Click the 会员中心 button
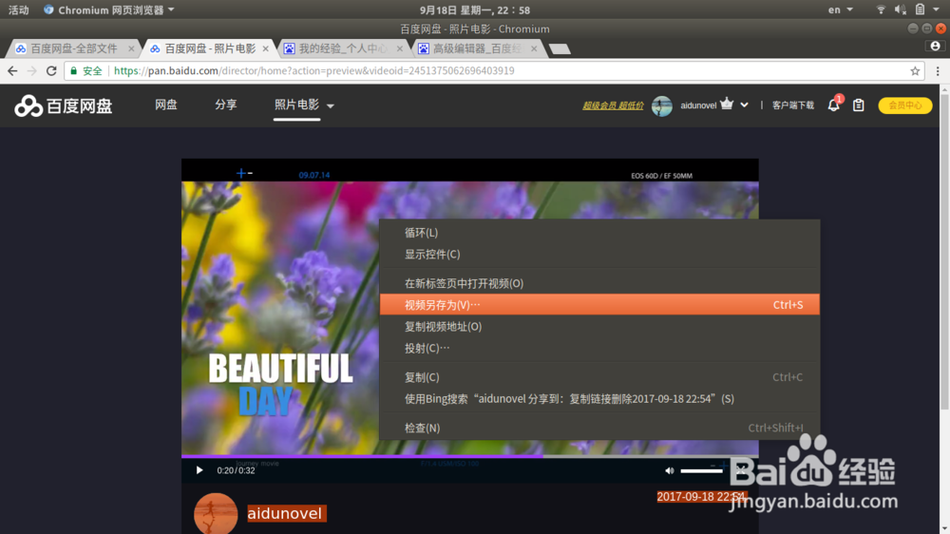 pyautogui.click(x=905, y=105)
